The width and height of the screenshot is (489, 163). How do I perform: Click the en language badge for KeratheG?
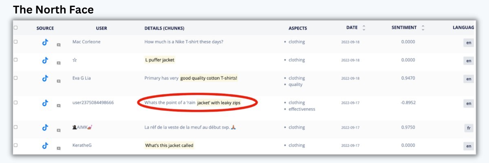[x=469, y=146]
